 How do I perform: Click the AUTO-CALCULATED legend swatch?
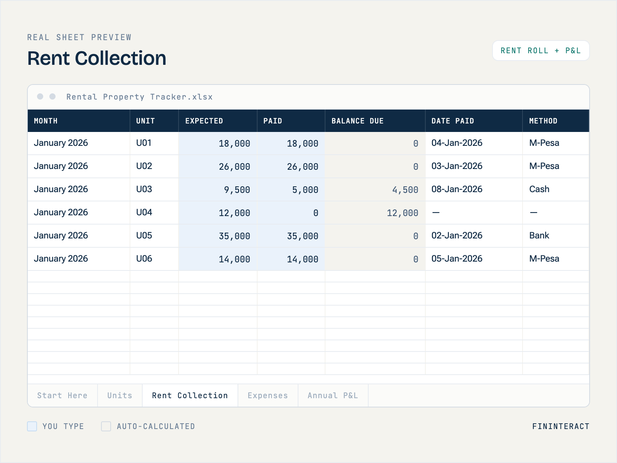click(x=106, y=426)
